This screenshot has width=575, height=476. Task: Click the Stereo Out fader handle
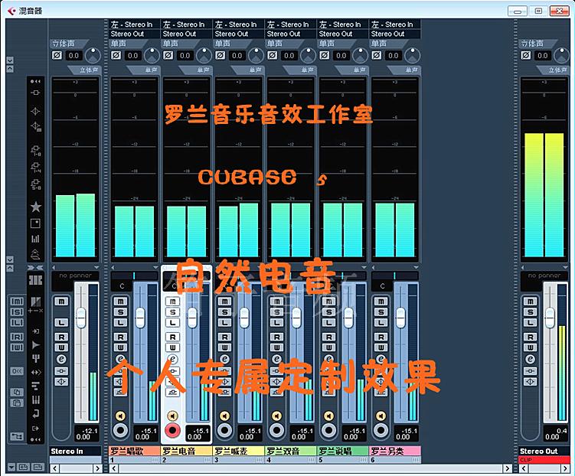pyautogui.click(x=550, y=318)
